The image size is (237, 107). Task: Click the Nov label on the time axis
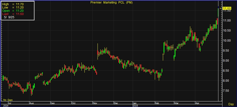(95, 103)
